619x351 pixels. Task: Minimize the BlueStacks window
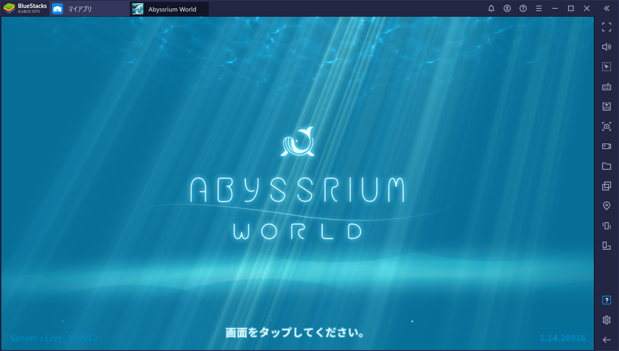pos(555,8)
